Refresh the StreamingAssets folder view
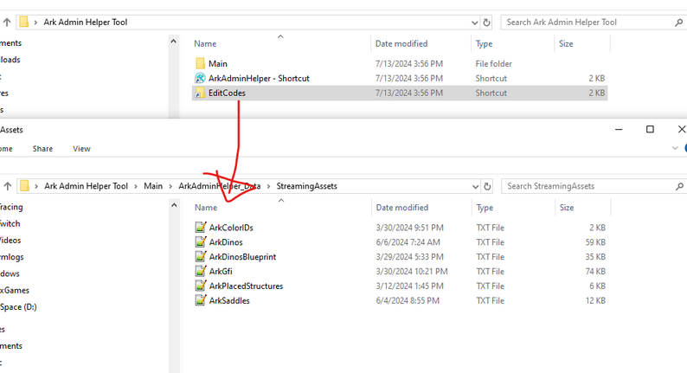687x373 pixels. pos(487,186)
